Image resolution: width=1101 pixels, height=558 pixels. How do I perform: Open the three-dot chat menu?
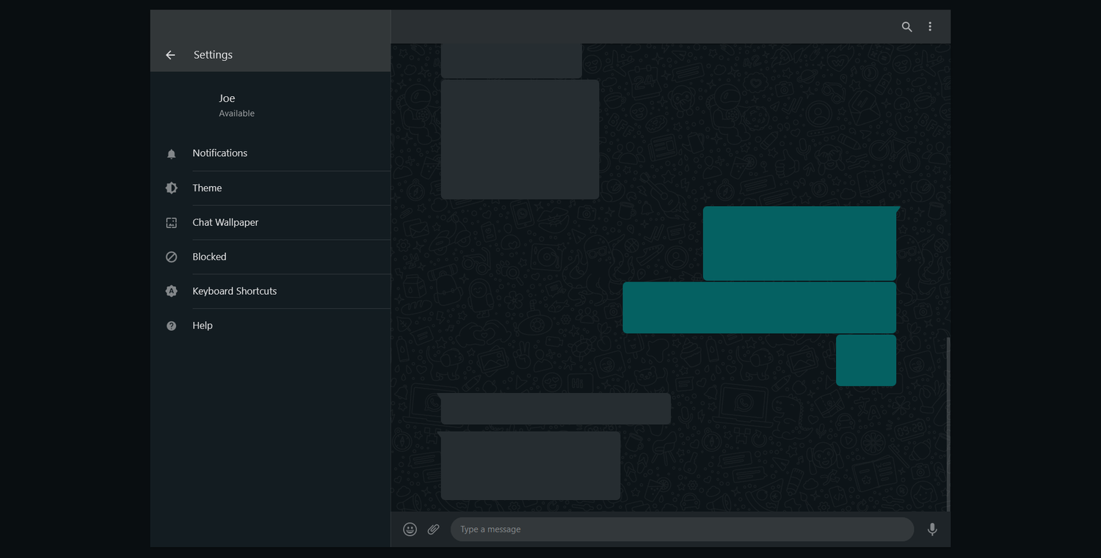point(930,26)
